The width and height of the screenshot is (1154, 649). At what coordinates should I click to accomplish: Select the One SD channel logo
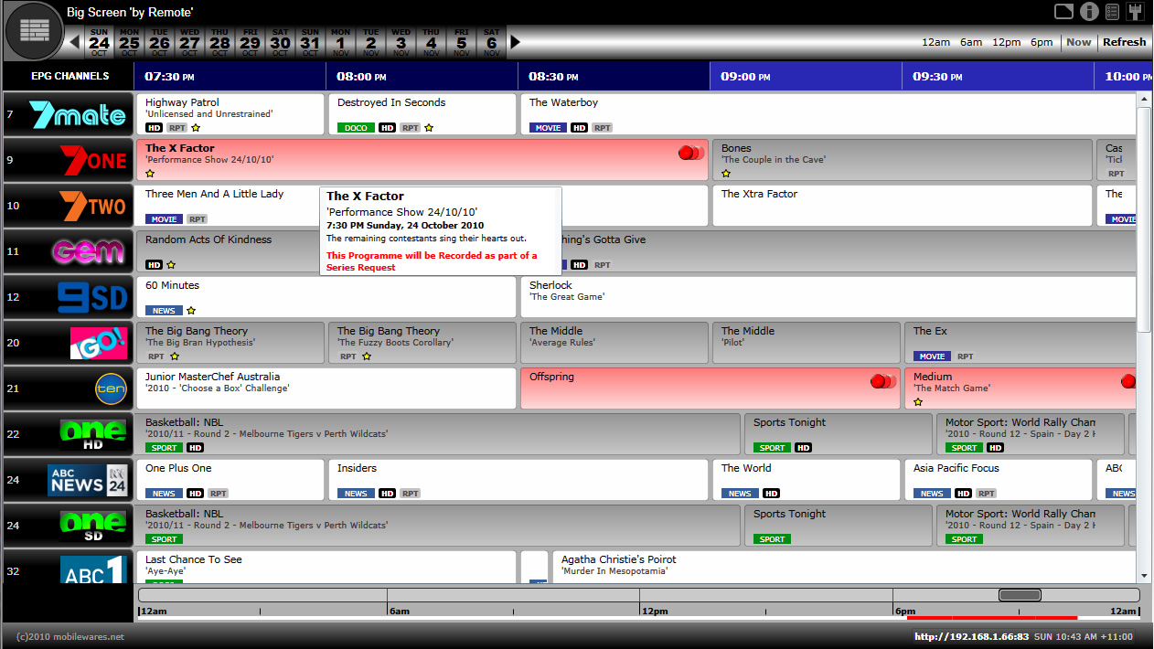pyautogui.click(x=92, y=526)
